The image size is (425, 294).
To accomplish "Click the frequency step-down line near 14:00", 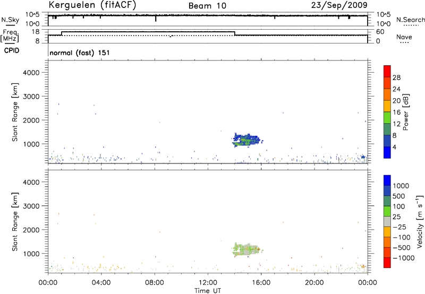I will coord(235,33).
